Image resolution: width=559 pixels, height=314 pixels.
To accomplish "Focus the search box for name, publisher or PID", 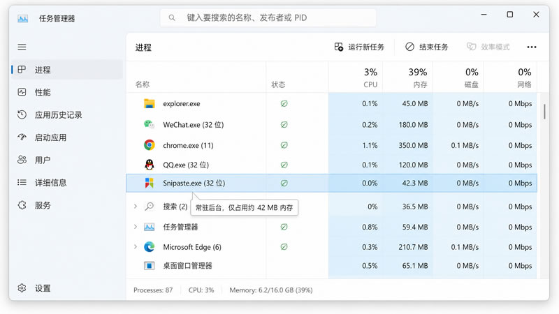I will [x=268, y=17].
